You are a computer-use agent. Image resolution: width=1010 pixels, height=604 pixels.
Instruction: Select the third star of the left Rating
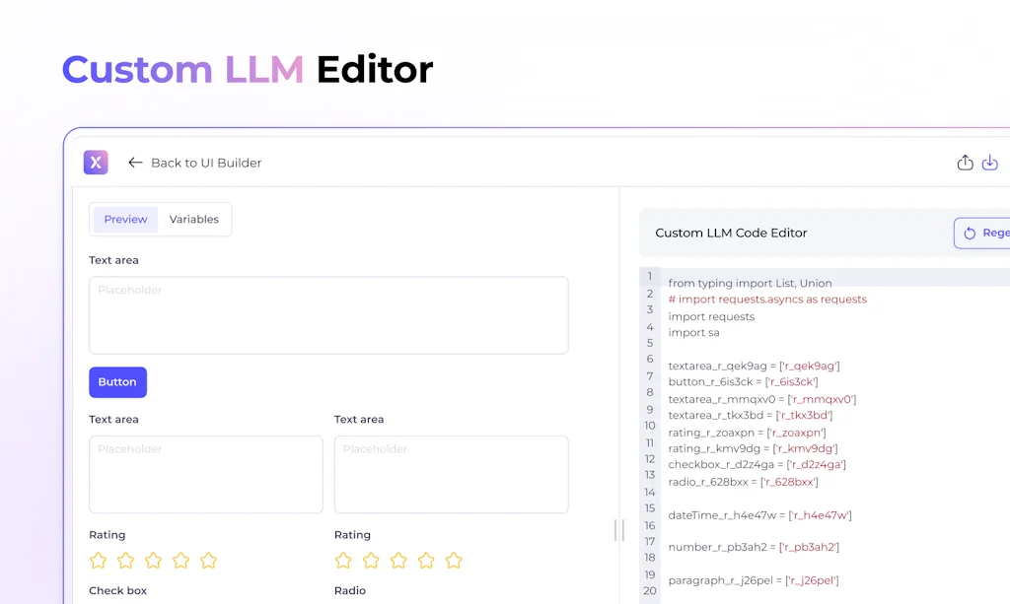(x=153, y=560)
